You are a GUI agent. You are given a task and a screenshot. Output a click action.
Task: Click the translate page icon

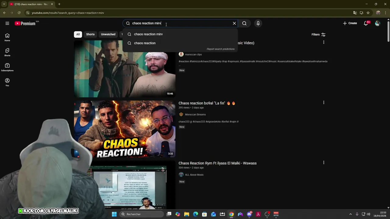click(x=355, y=13)
